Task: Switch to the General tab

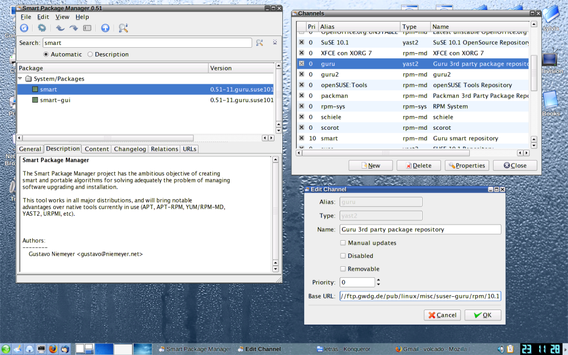Action: coord(30,149)
